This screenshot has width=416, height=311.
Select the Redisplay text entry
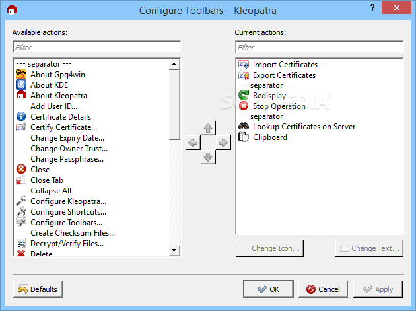[x=269, y=96]
